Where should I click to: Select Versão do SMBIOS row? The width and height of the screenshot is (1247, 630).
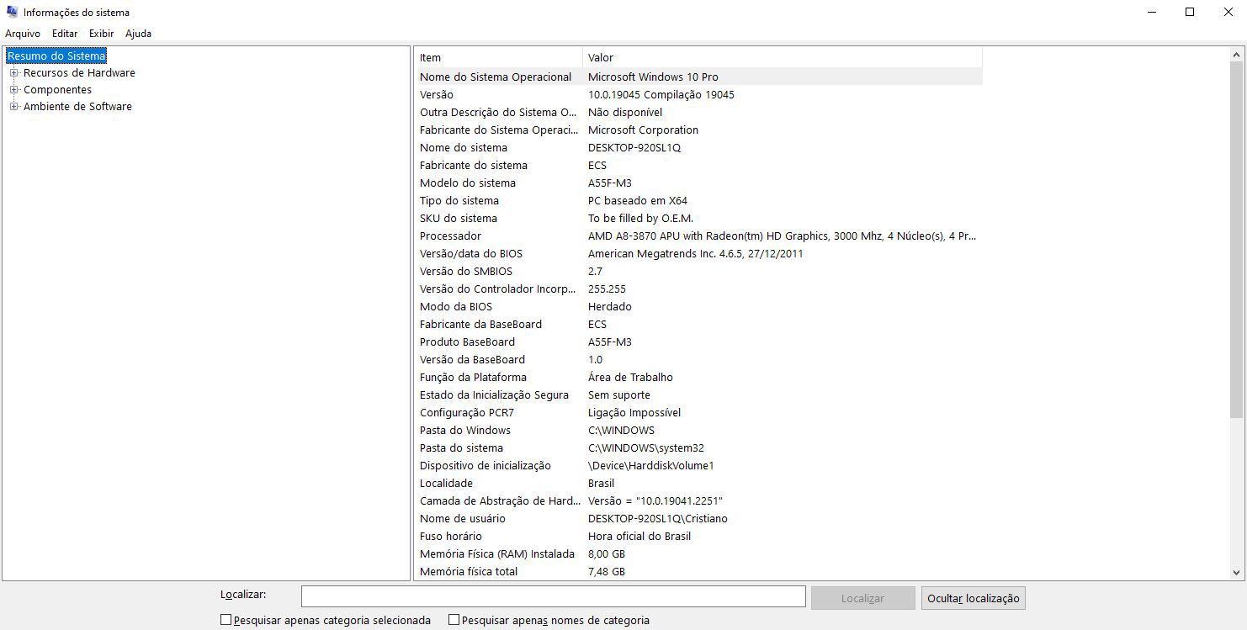pyautogui.click(x=698, y=271)
